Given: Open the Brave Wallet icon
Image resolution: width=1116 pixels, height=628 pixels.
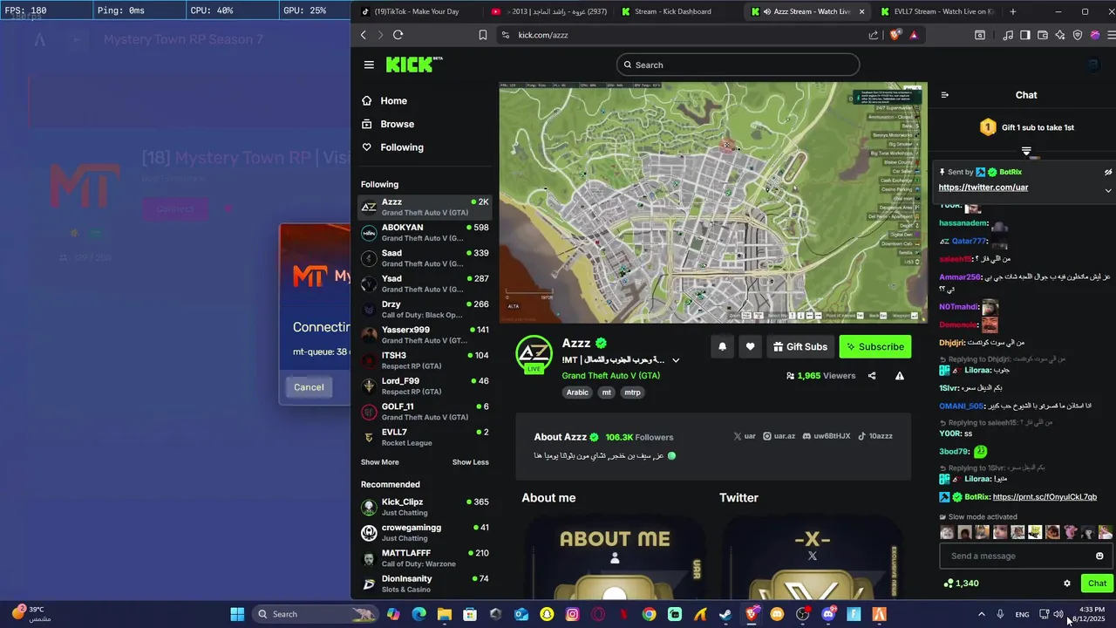Looking at the screenshot, I should click(1043, 35).
